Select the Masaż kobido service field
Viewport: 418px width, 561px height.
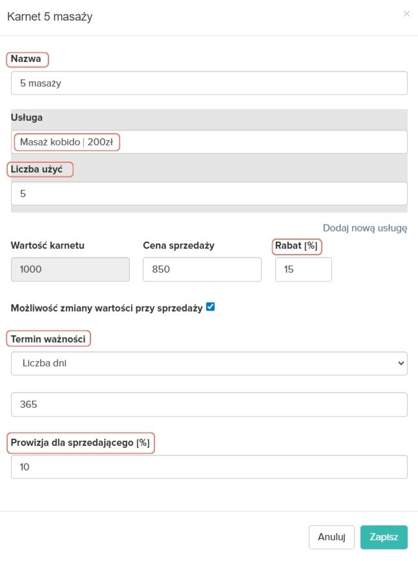(x=209, y=142)
